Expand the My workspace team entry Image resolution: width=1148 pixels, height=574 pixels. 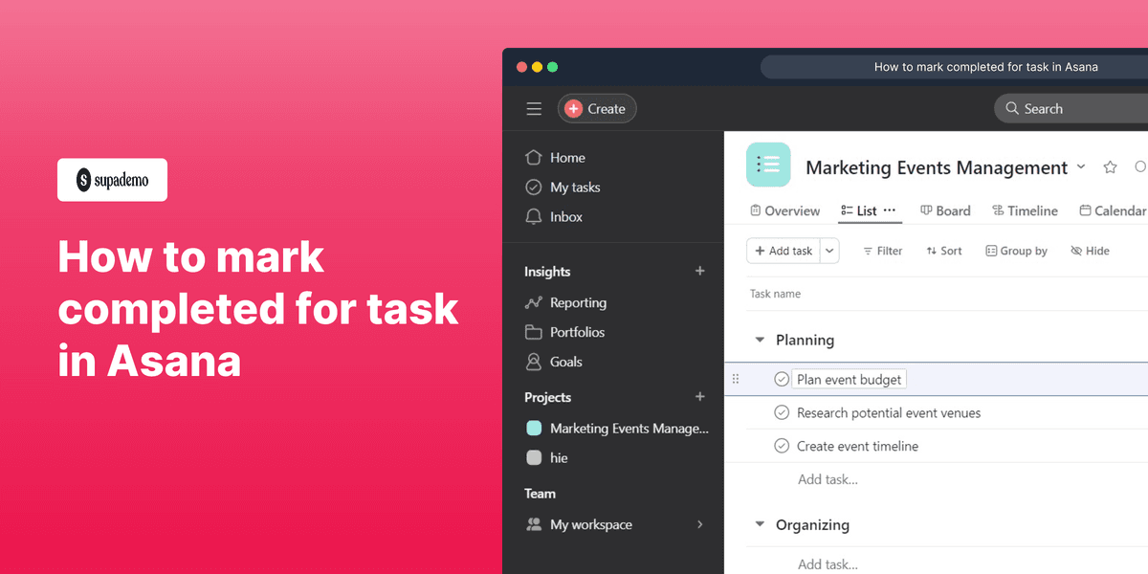pyautogui.click(x=699, y=524)
